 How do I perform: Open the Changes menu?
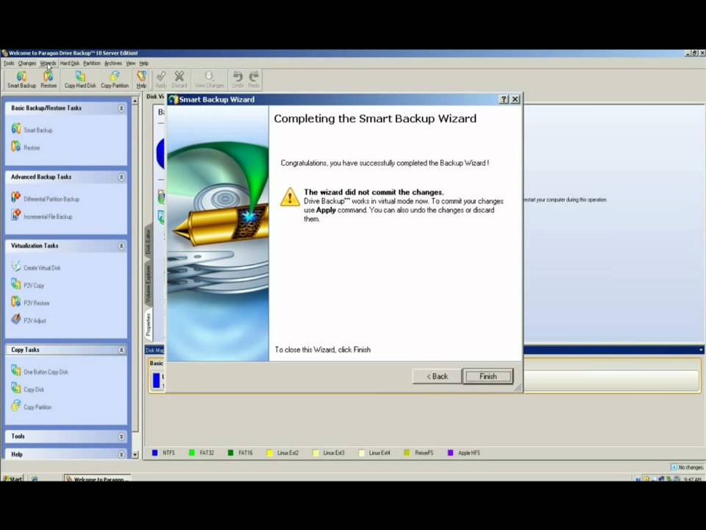pyautogui.click(x=27, y=63)
